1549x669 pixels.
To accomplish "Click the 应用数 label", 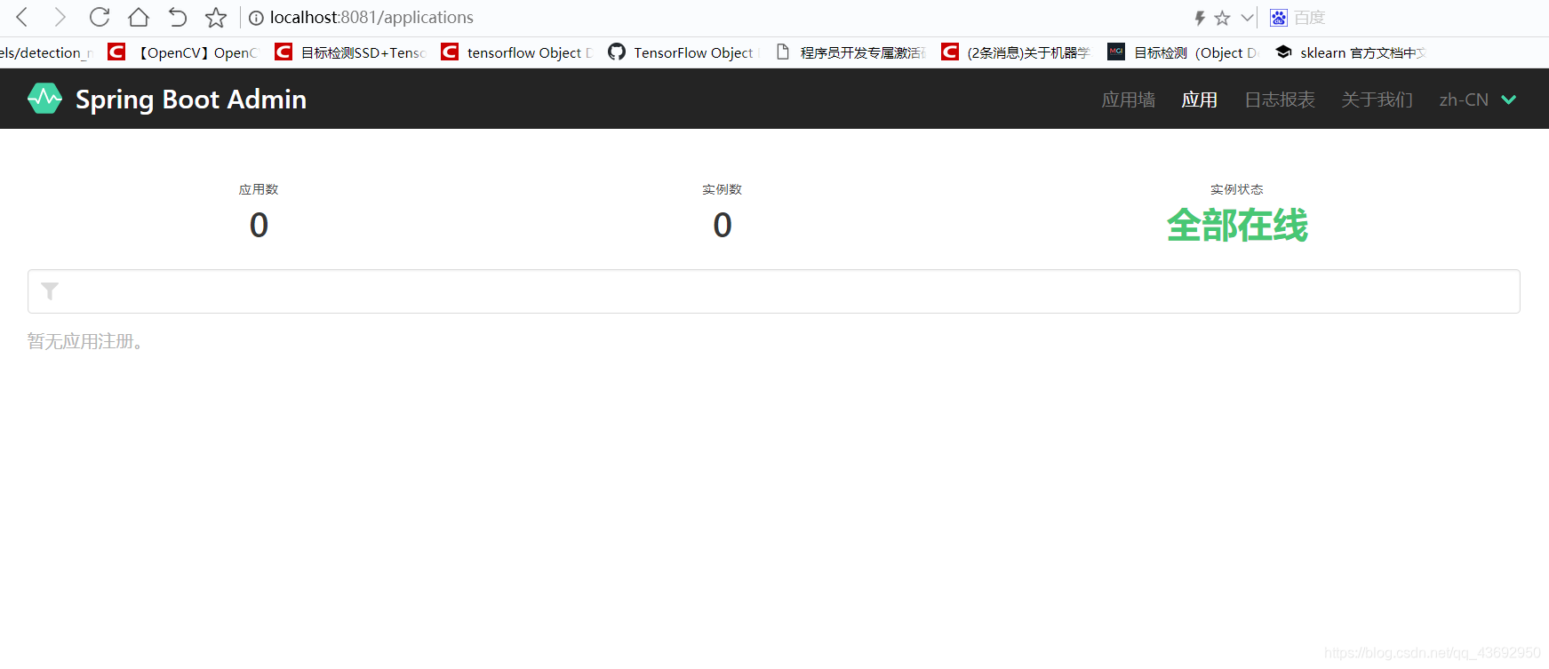I will pyautogui.click(x=259, y=189).
